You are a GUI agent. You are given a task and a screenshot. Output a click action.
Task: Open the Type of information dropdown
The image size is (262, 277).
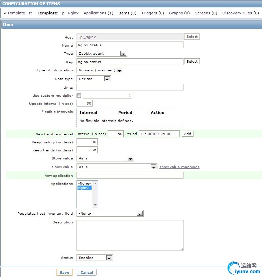pyautogui.click(x=100, y=70)
